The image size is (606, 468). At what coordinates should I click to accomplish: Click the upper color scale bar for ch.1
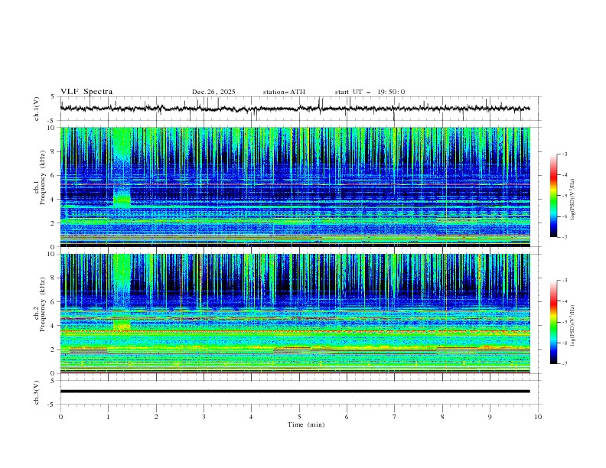point(553,196)
